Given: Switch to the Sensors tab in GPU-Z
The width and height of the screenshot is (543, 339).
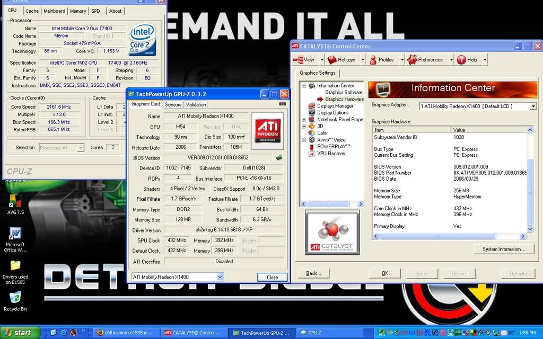Looking at the screenshot, I should [173, 104].
